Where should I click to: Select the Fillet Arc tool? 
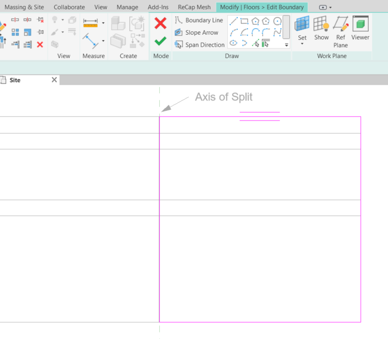(x=266, y=32)
